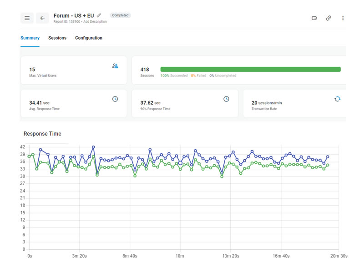The height and width of the screenshot is (273, 364).
Task: Click the clock icon on 90% Response Time card
Action: [226, 99]
